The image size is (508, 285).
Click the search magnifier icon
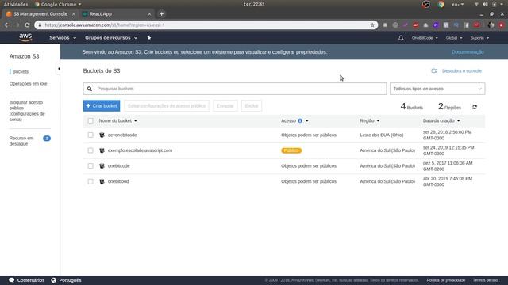90,89
